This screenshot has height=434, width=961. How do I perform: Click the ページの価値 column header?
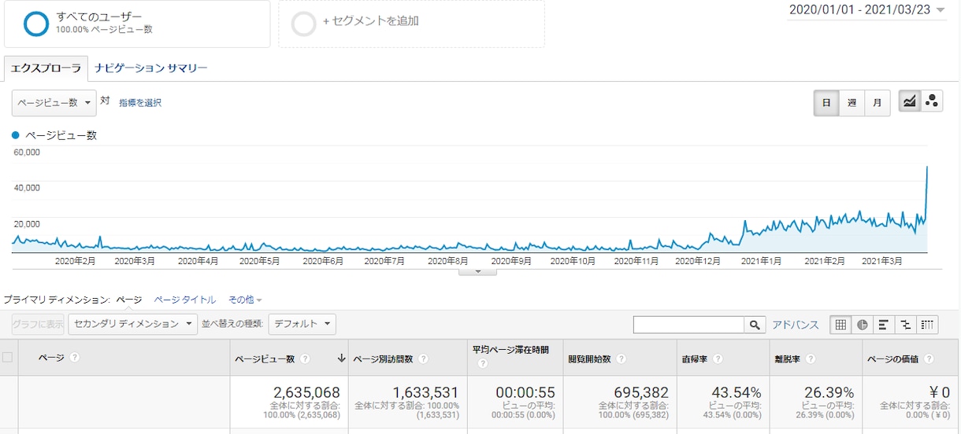893,359
